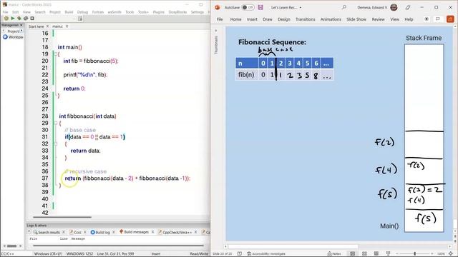Click the orange Share button
458x257 pixels.
[x=450, y=19]
